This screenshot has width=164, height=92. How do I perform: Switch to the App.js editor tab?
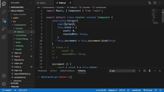tap(44, 3)
